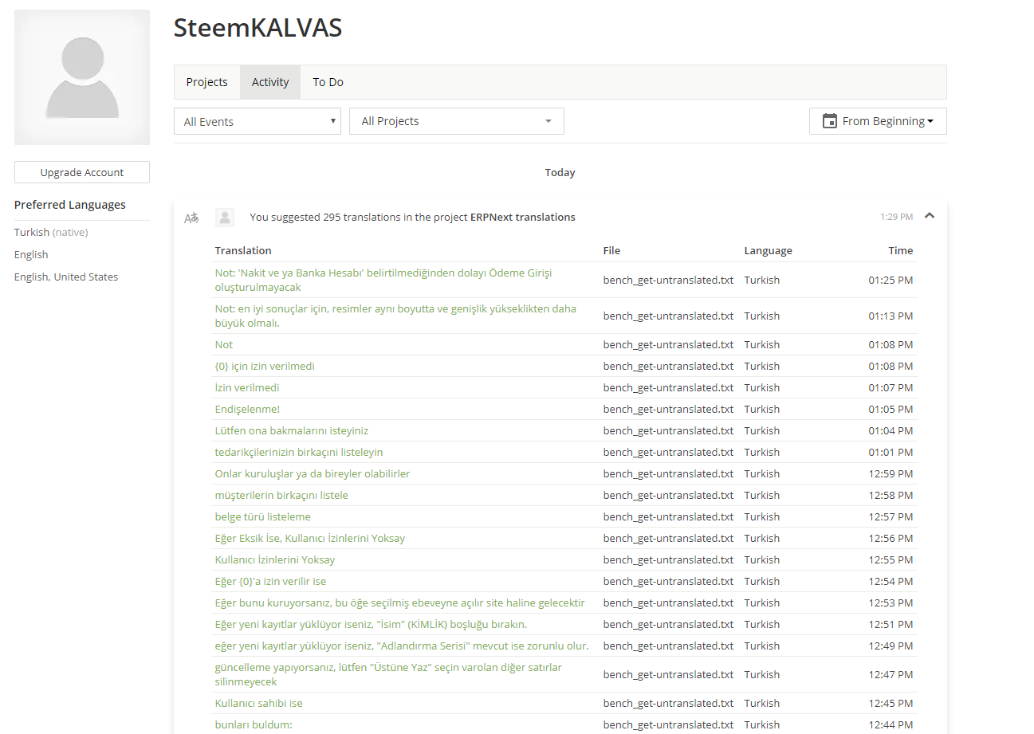Click the Preferred Languages heading
1034x734 pixels.
70,205
